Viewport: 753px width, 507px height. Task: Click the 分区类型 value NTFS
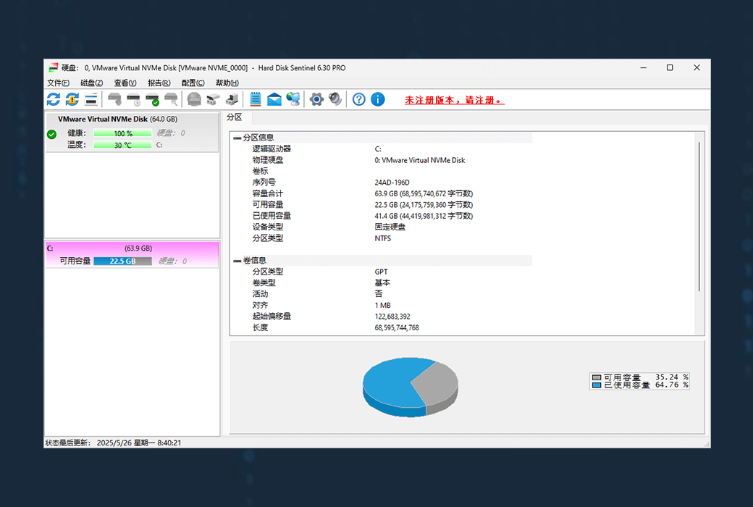(x=383, y=238)
